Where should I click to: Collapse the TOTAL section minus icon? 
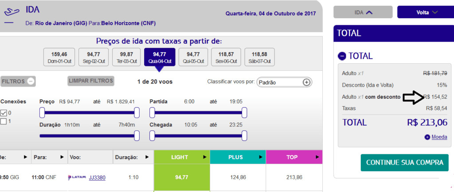point(342,56)
